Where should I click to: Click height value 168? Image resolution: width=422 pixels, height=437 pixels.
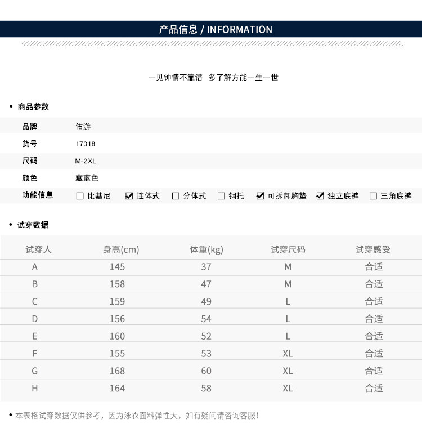coord(117,371)
